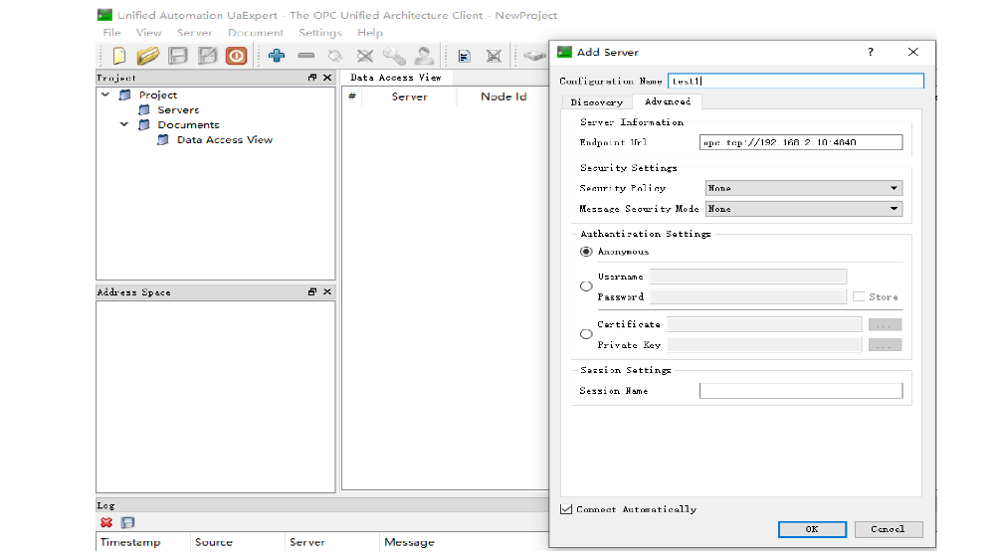995x559 pixels.
Task: Click the Configuration Name field
Action: 796,82
